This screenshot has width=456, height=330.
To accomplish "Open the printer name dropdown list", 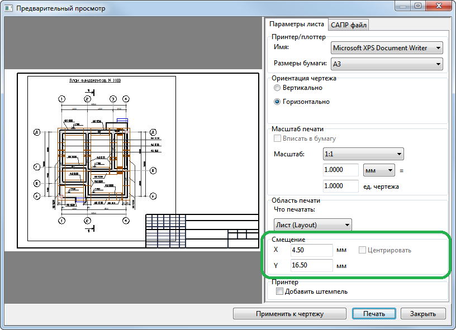I will tap(387, 49).
